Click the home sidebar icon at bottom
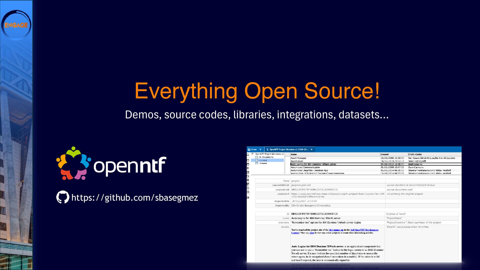 248,197
